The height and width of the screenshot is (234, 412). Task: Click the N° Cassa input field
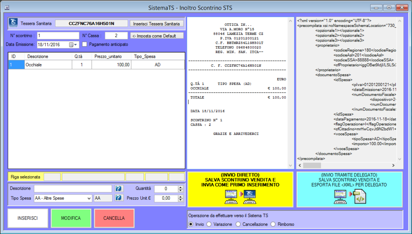(116, 36)
